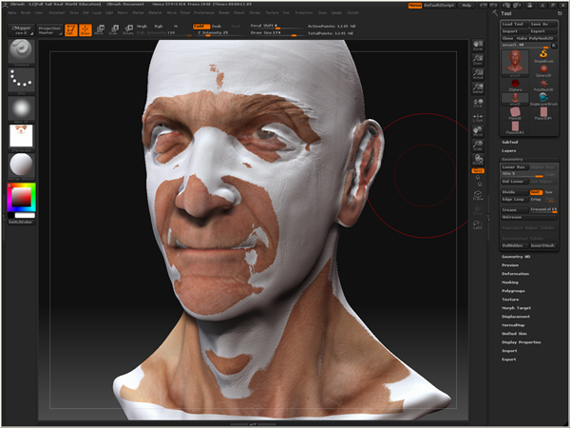Click the Load Tool button

(x=515, y=24)
